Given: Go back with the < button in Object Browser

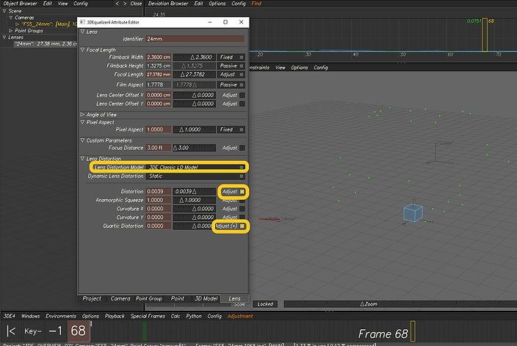Looking at the screenshot, I should [x=117, y=4].
